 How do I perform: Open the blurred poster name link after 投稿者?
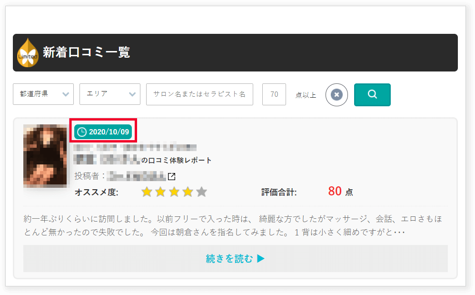136,176
